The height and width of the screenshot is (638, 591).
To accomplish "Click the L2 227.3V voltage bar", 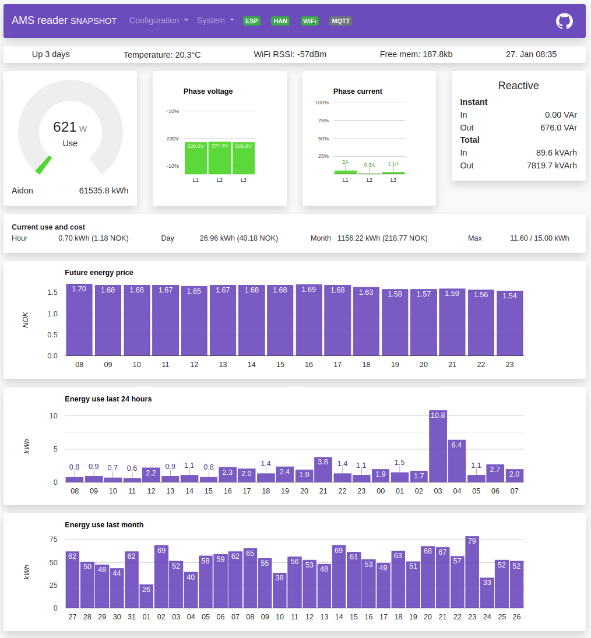I will [x=219, y=158].
